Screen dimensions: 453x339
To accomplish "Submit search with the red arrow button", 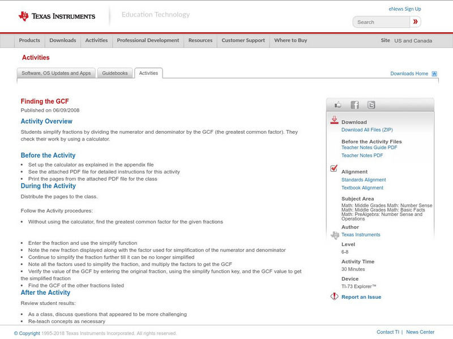I will (415, 22).
